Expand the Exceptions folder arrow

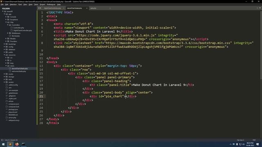(x=6, y=20)
